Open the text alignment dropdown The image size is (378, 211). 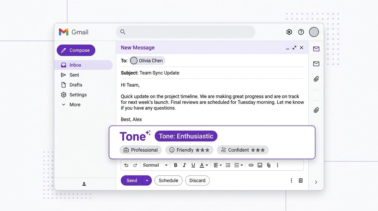click(x=218, y=165)
